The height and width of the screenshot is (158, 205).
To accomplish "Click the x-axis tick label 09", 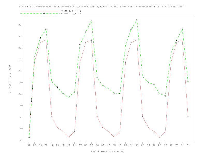I will [x=46, y=145].
